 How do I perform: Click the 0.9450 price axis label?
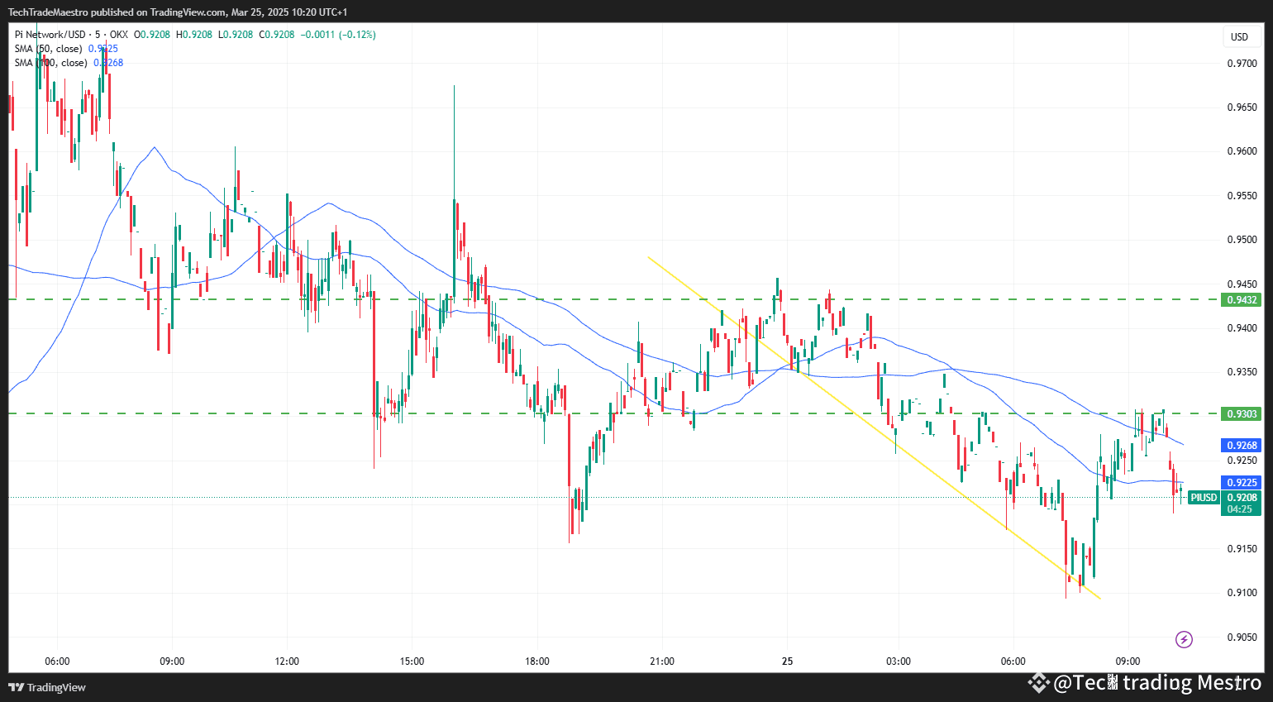[1242, 284]
